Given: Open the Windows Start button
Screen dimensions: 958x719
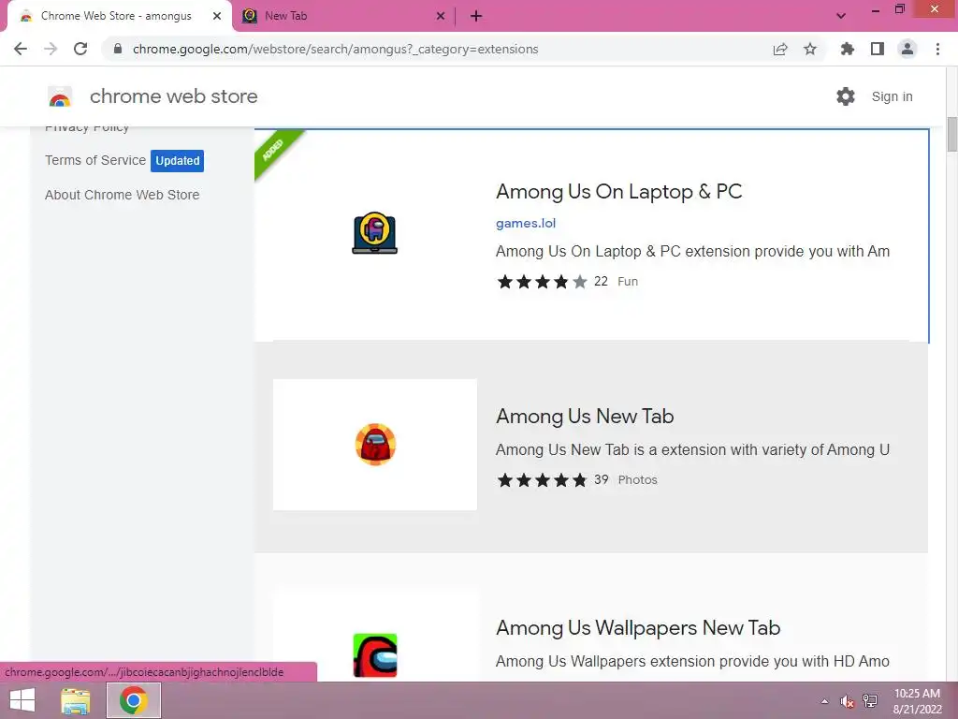Looking at the screenshot, I should [x=22, y=700].
